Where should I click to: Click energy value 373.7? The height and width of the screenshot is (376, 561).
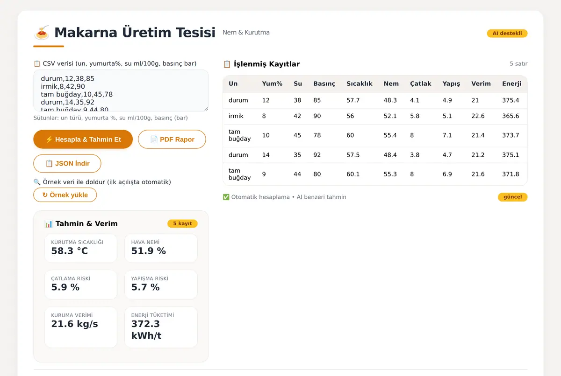click(511, 135)
